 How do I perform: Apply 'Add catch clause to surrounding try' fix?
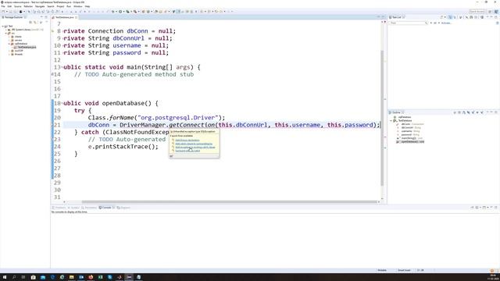coord(194,144)
